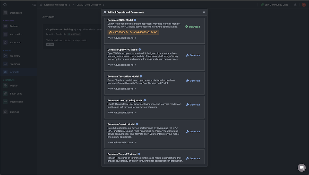Open the notifications bell

pyautogui.click(x=295, y=5)
